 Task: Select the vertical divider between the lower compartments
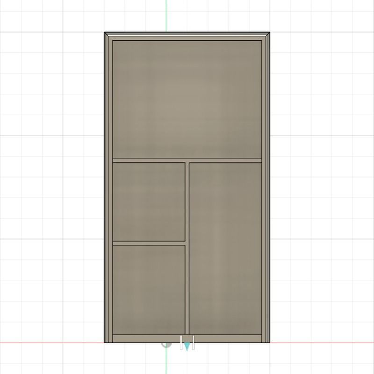(x=187, y=248)
